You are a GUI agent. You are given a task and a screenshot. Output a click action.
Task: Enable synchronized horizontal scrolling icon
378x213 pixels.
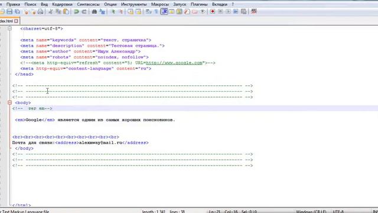(138, 11)
